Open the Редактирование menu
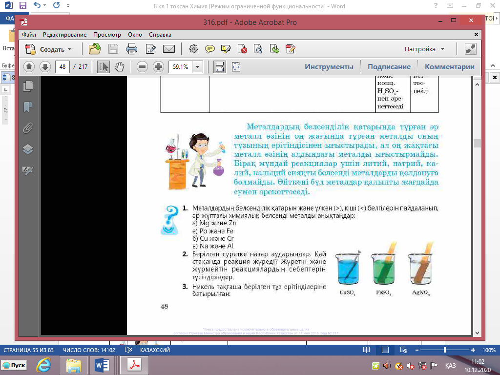Image resolution: width=500 pixels, height=375 pixels. point(65,35)
